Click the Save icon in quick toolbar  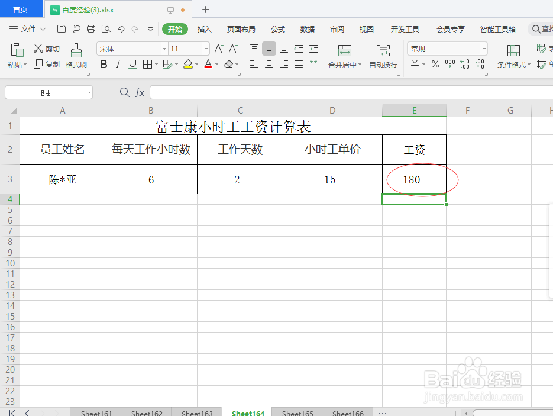click(x=62, y=28)
